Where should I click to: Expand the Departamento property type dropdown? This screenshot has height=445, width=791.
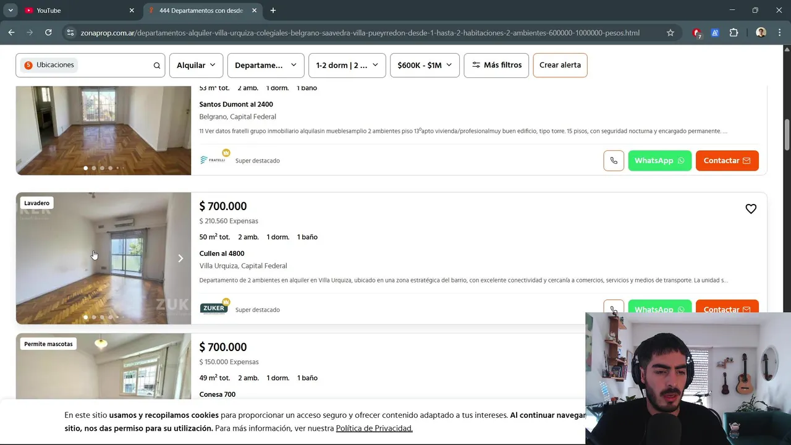pos(266,65)
